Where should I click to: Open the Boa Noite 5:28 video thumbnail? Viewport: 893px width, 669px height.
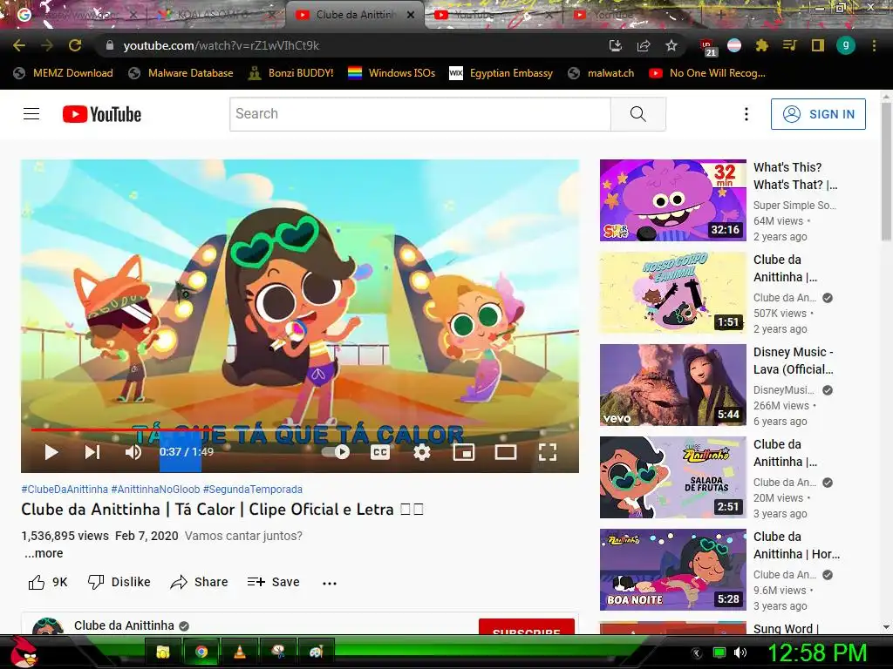coord(673,570)
